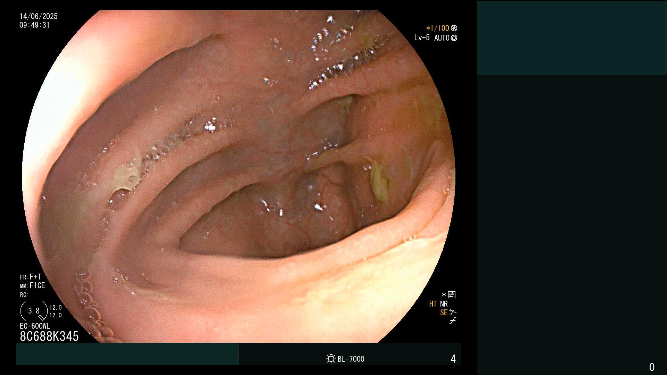Viewport: 667px width, 375px height.
Task: Click the empty teal field in bottom bar
Action: (x=127, y=354)
